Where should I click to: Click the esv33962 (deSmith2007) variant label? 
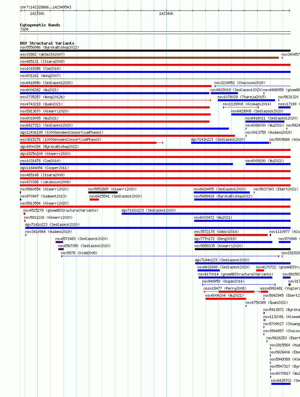42,54
